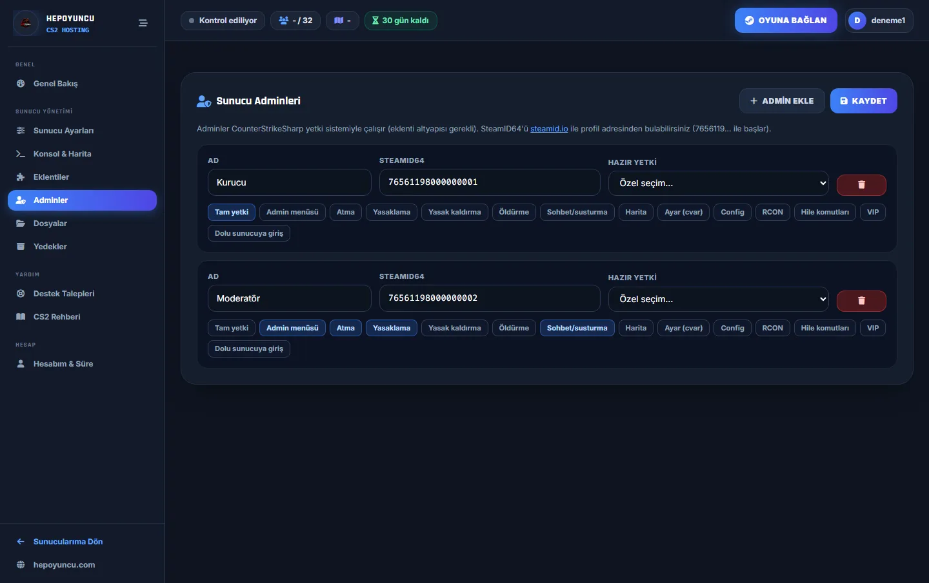Save admins with KAYDET button
Screen dimensions: 929x583
coord(864,101)
